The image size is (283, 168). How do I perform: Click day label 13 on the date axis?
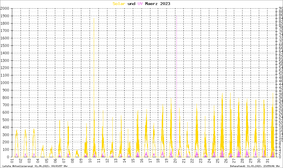115,161
